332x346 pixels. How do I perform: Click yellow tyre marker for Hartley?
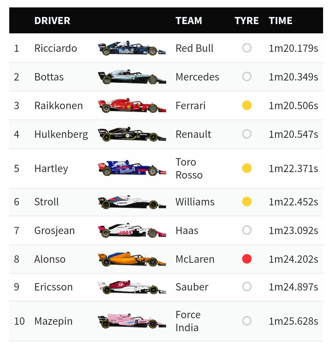(247, 168)
